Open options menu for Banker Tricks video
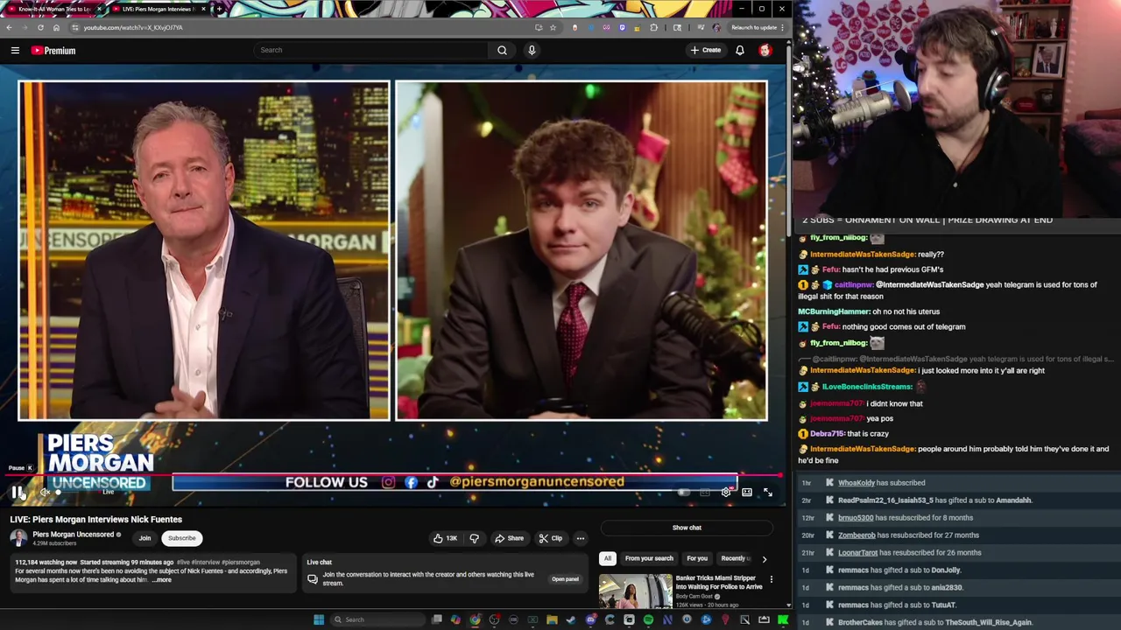This screenshot has height=630, width=1121. coord(772,579)
